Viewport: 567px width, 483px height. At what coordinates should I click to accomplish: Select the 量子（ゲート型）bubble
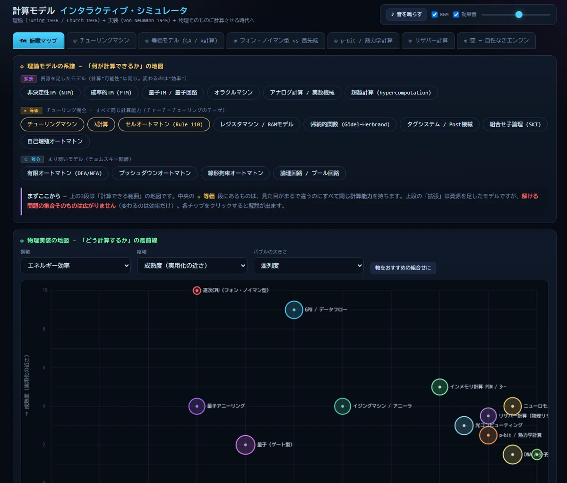point(245,445)
